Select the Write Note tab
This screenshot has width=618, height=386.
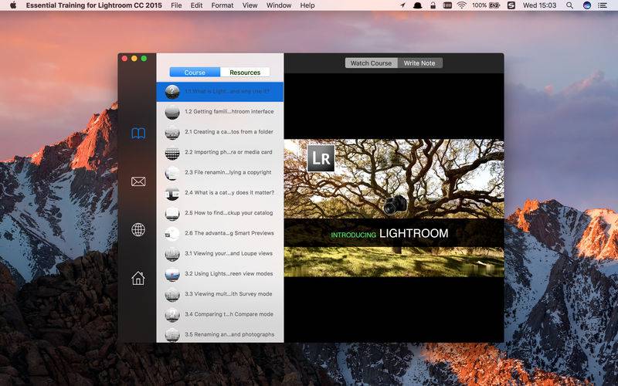pyautogui.click(x=419, y=63)
